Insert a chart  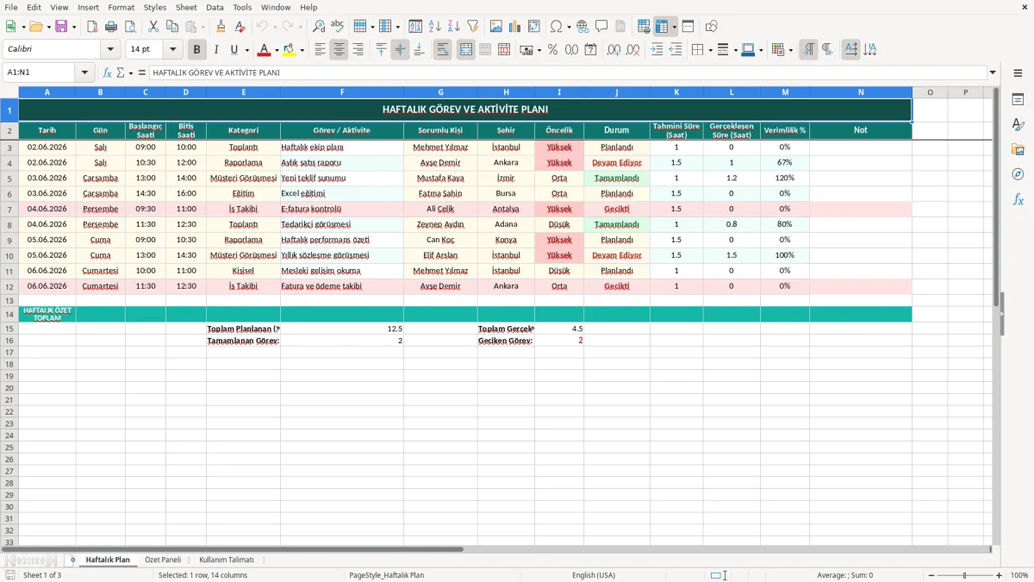(515, 27)
